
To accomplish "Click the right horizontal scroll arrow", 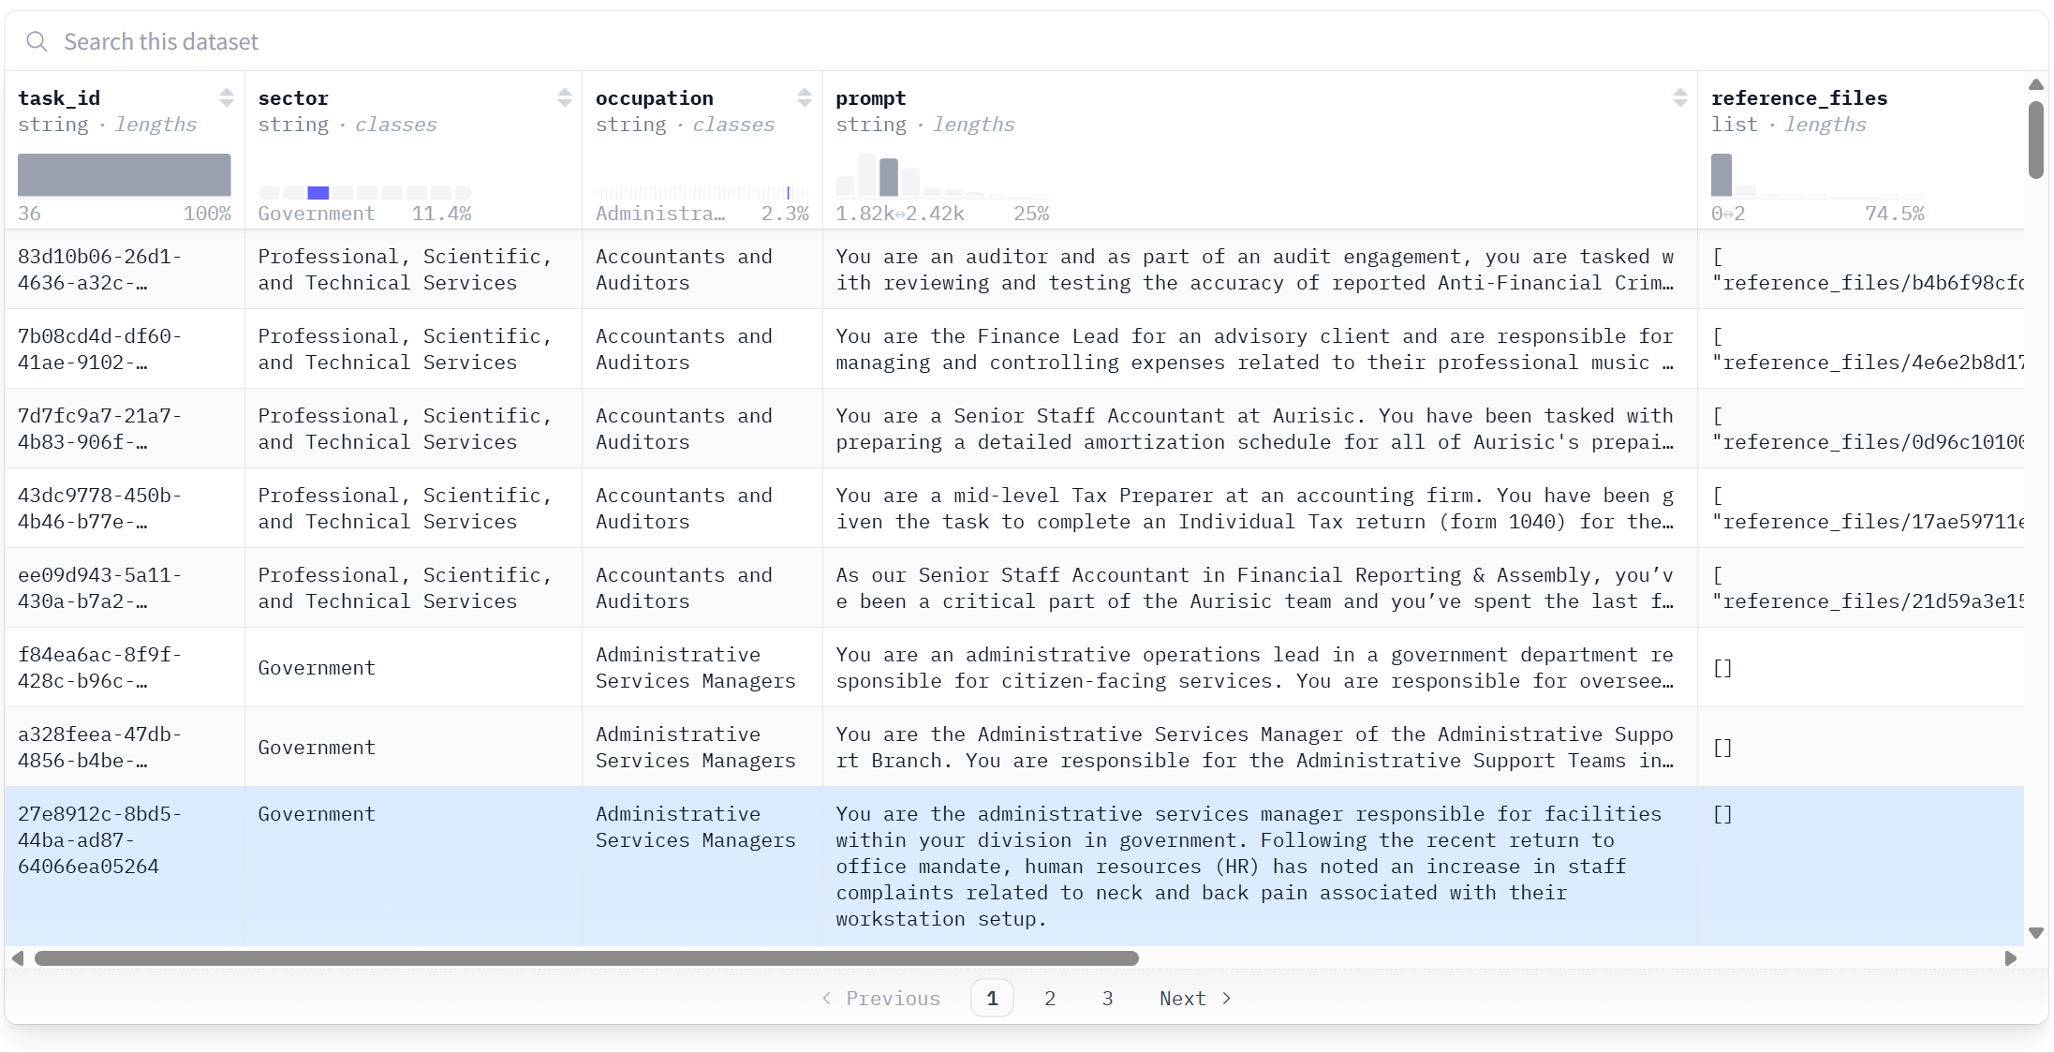I will pyautogui.click(x=2010, y=958).
